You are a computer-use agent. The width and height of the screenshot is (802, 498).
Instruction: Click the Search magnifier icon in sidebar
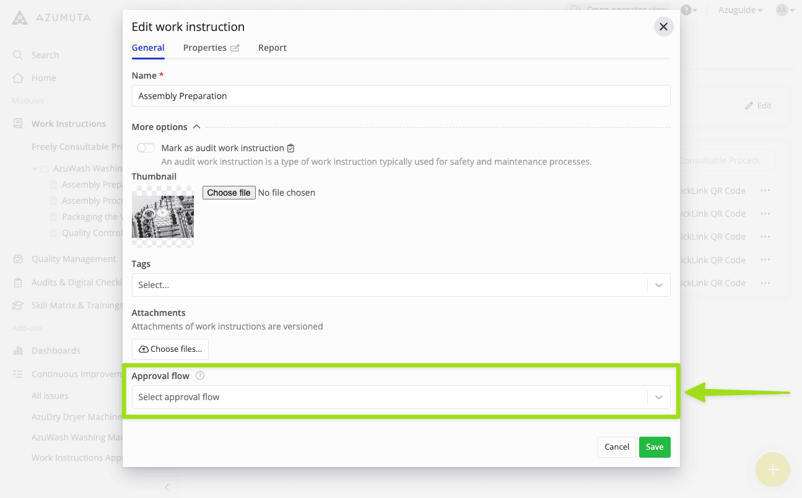18,55
